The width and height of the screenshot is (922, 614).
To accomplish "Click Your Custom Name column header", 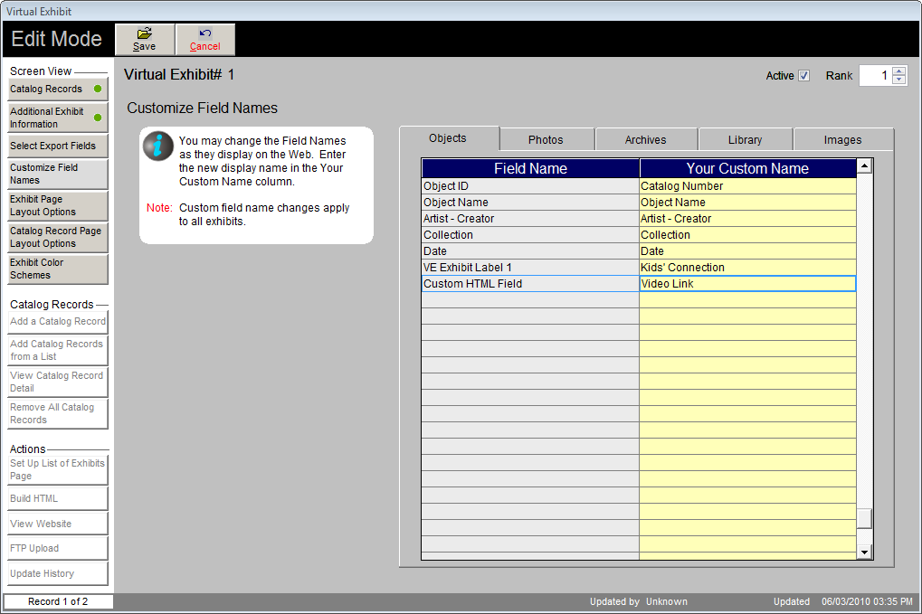I will click(x=747, y=168).
